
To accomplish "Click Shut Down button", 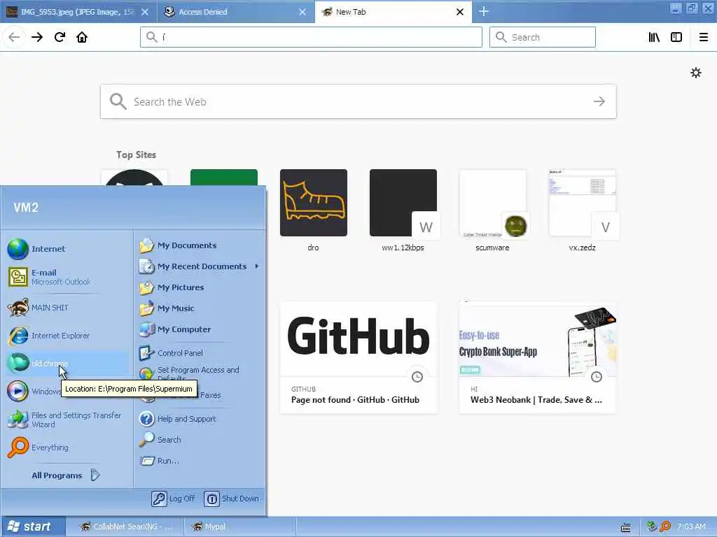I will point(232,499).
